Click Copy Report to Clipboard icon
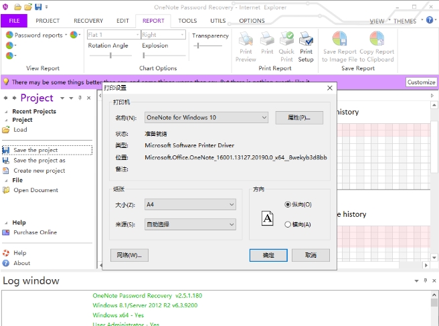The image size is (439, 326). coord(377,39)
